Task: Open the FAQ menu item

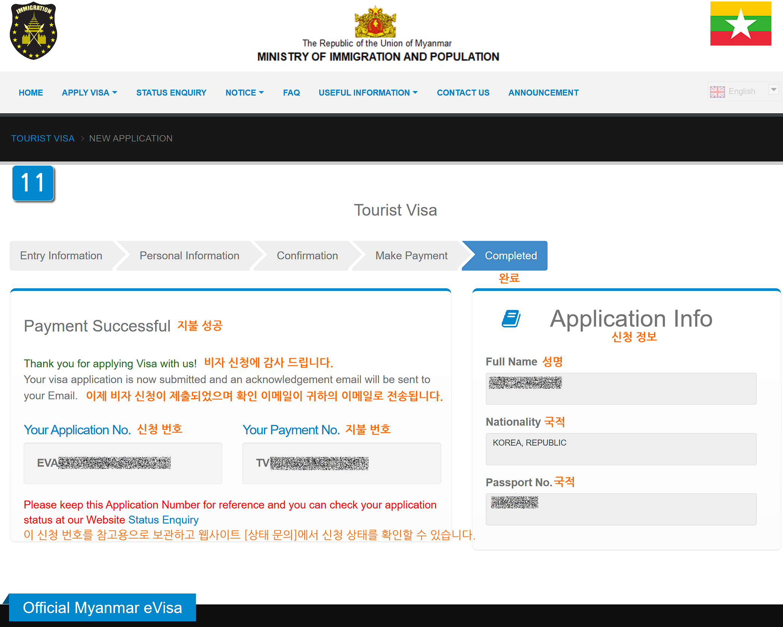Action: coord(291,93)
